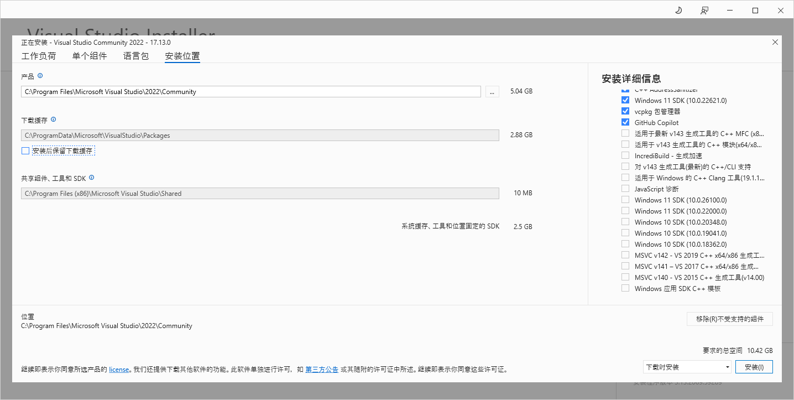Open the 第三方公告 link

(x=322, y=369)
